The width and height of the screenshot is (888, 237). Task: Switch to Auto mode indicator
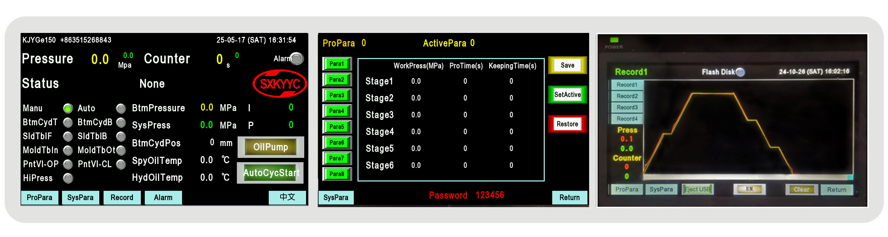pyautogui.click(x=121, y=108)
